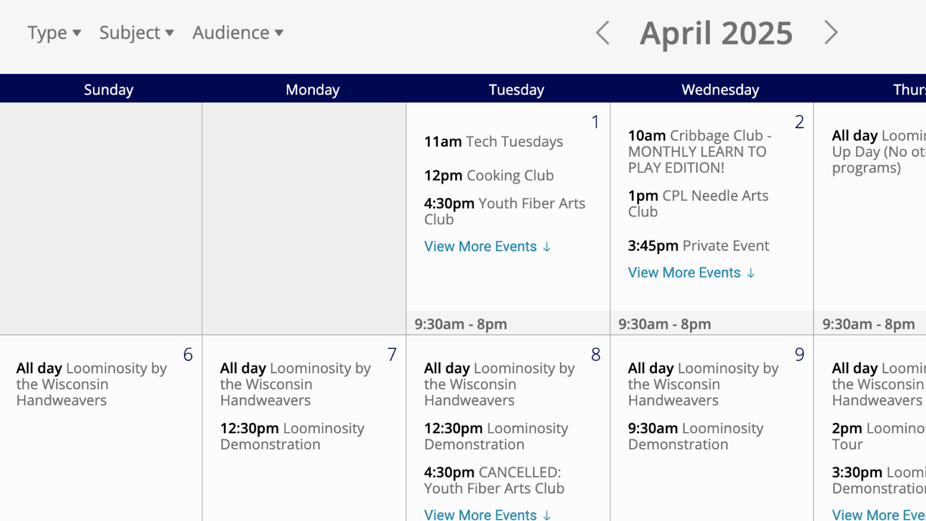Open Loominosity by the Wisconsin Handweavers on April 6
926x521 pixels.
coord(91,384)
